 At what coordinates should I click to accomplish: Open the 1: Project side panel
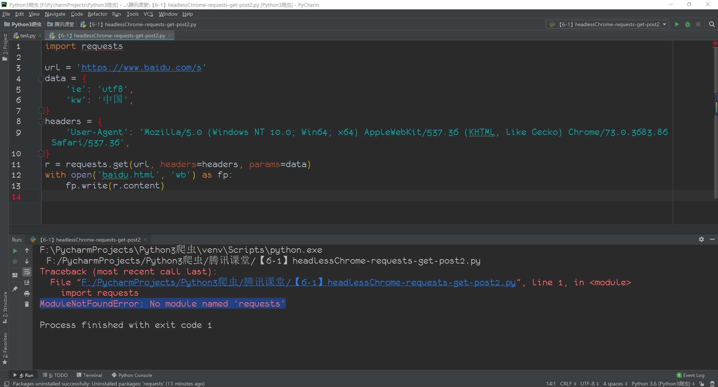coord(5,47)
